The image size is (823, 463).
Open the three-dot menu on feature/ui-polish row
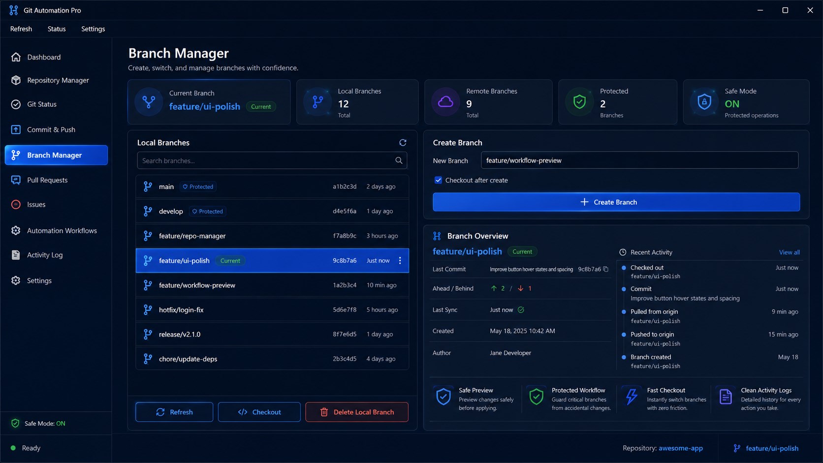pyautogui.click(x=400, y=261)
